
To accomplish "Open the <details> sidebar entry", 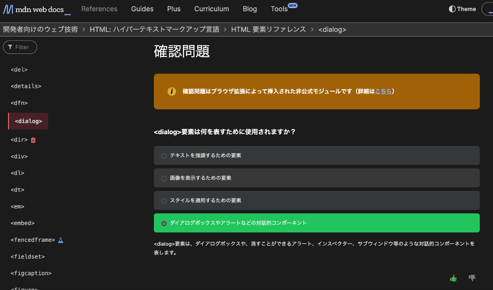I will pos(26,86).
